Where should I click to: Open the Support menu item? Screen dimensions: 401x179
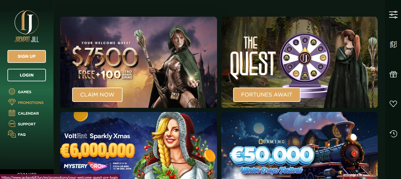(27, 124)
